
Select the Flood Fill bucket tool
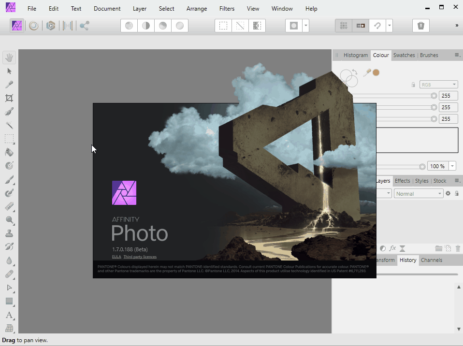tap(9, 152)
